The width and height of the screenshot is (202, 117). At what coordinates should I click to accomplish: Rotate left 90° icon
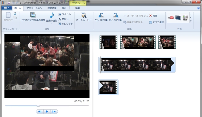click(x=101, y=15)
